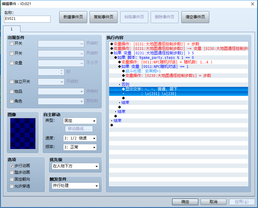Select line 如果 变量 [0011:NPC随机对话] == 1
This screenshot has width=258, height=208.
[x=179, y=67]
